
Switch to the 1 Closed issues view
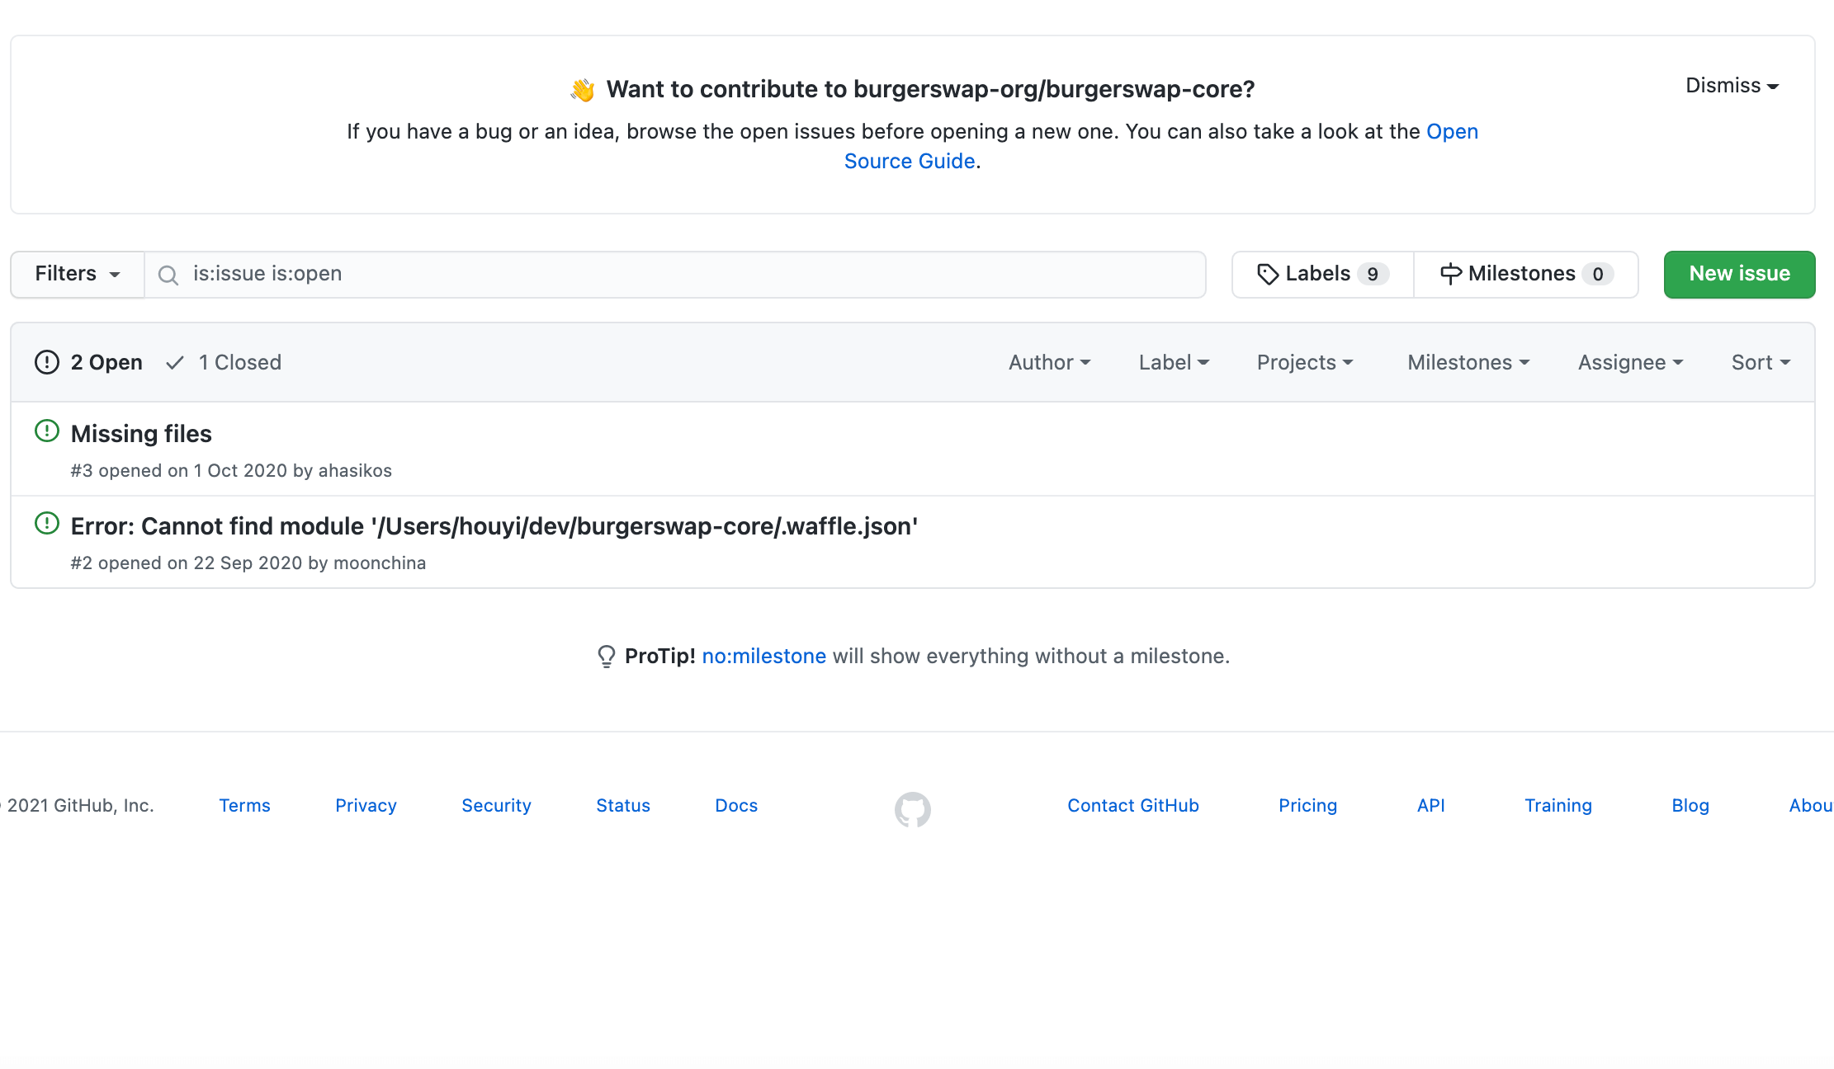[x=225, y=362]
